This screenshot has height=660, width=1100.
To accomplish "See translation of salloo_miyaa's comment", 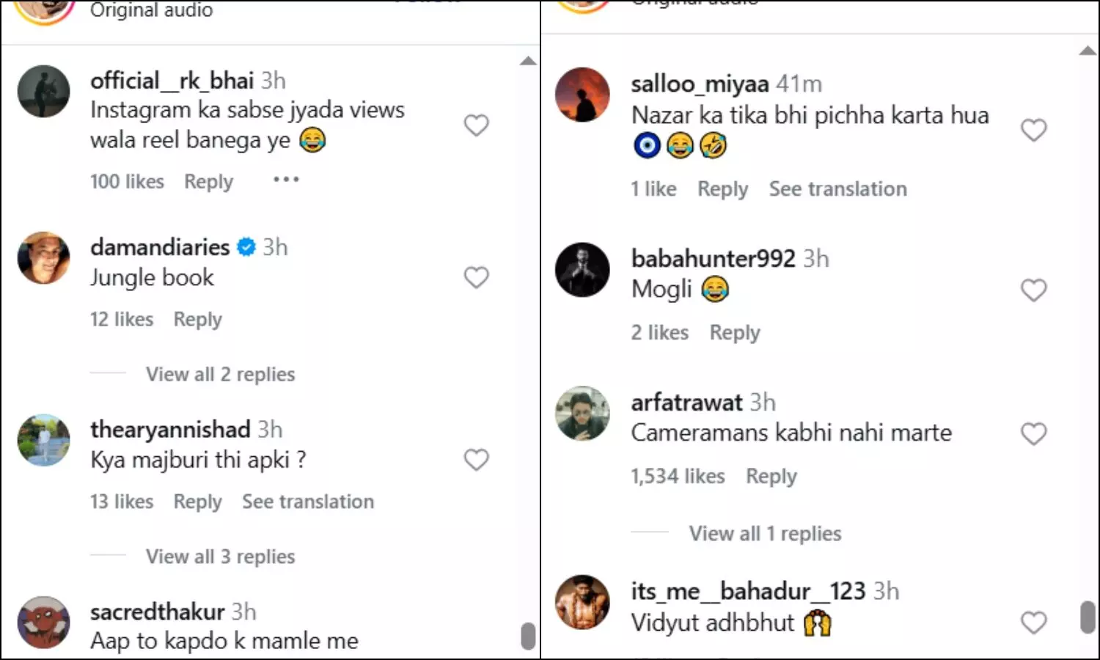I will (x=837, y=189).
